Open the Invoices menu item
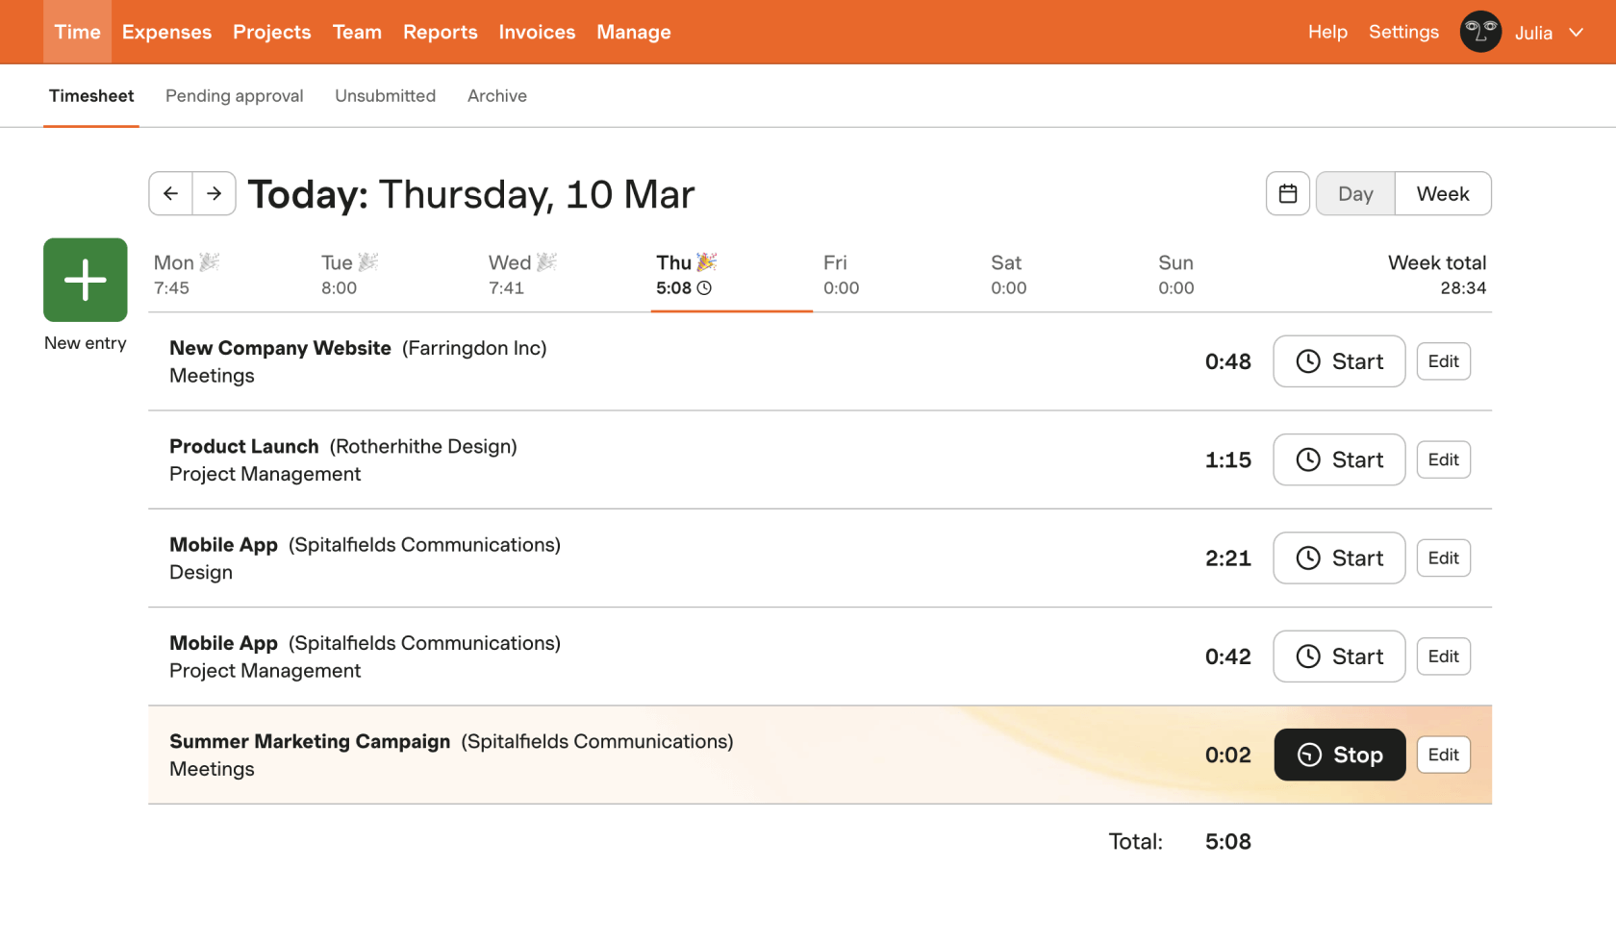 536,32
